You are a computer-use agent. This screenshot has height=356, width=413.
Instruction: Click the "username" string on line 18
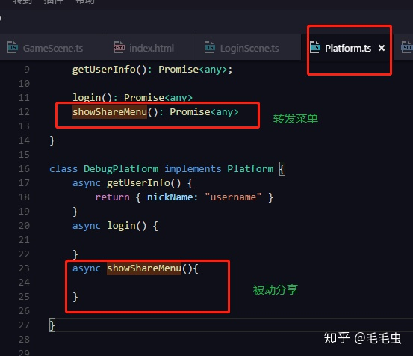(x=233, y=197)
